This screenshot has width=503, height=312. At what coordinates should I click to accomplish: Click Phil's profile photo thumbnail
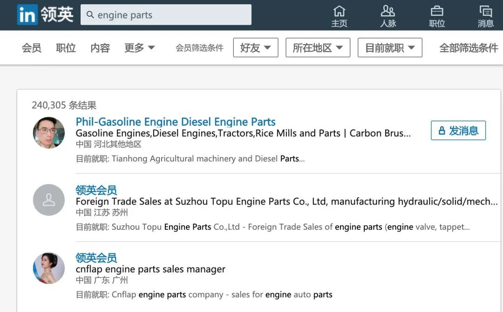pyautogui.click(x=49, y=133)
